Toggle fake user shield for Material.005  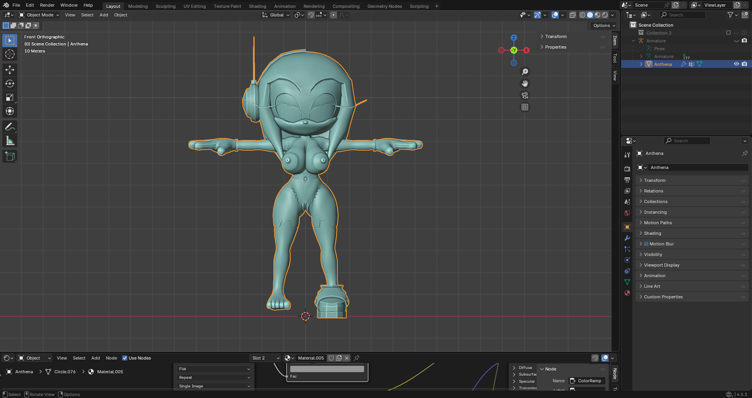pos(331,358)
